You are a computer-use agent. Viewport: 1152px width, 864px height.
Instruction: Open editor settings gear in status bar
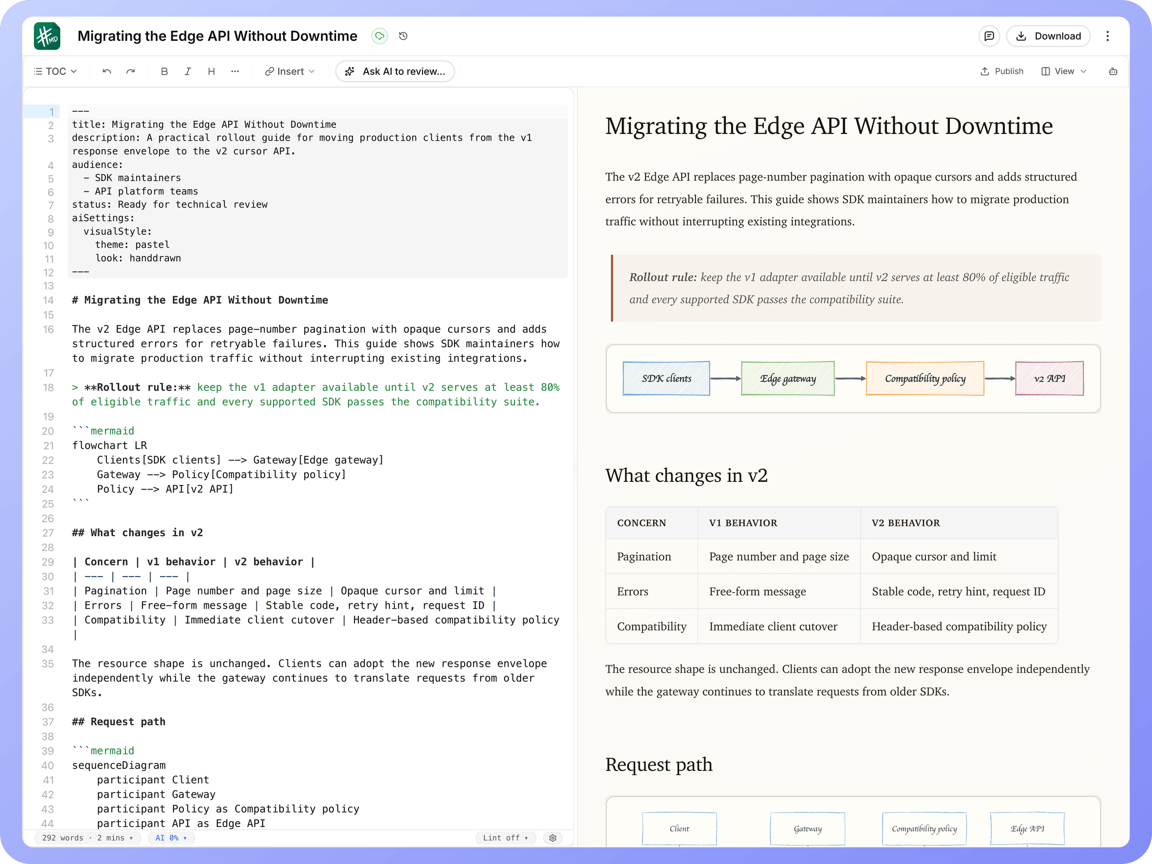pyautogui.click(x=553, y=838)
